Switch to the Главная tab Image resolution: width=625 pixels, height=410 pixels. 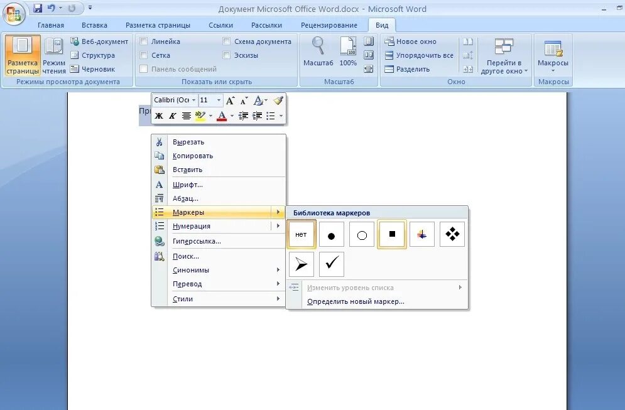click(x=51, y=25)
